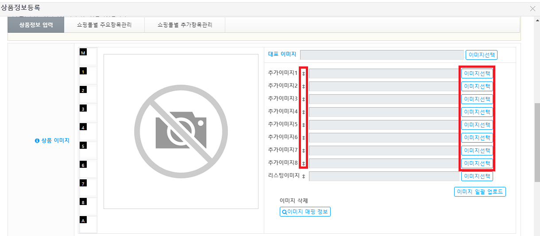This screenshot has width=540, height=236.
Task: Click the info icon beside 상품 이미지
Action: [x=37, y=141]
